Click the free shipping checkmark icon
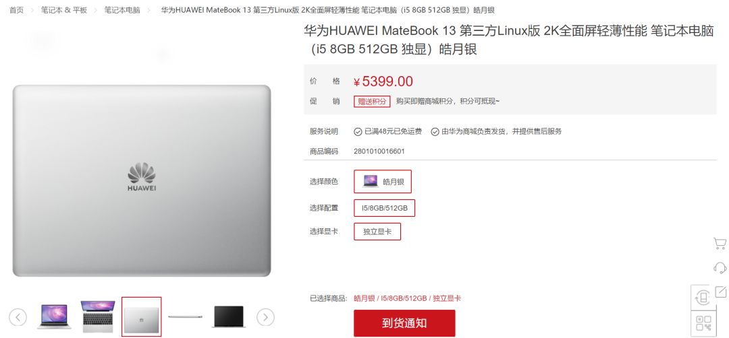This screenshot has height=338, width=729. point(358,132)
